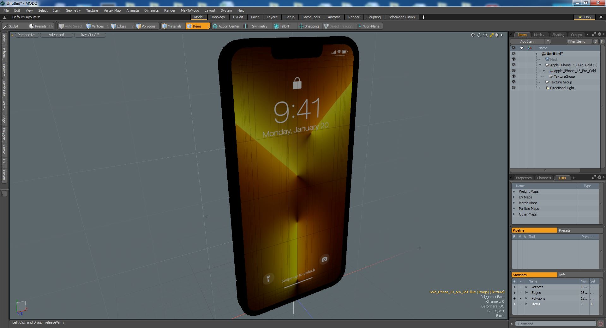This screenshot has height=328, width=606.
Task: Expand the Apple_iPhone_13_Pro_Gold locator child
Action: [x=544, y=71]
